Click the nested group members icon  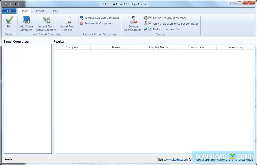coord(146,18)
